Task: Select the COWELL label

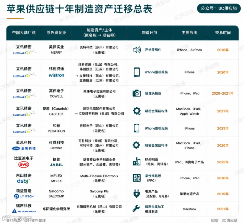Action: tap(56, 96)
